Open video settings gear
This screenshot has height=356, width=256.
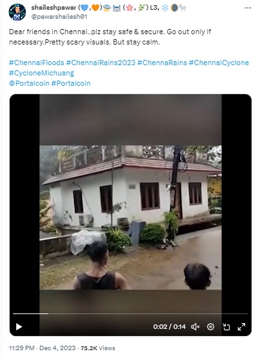click(x=211, y=327)
